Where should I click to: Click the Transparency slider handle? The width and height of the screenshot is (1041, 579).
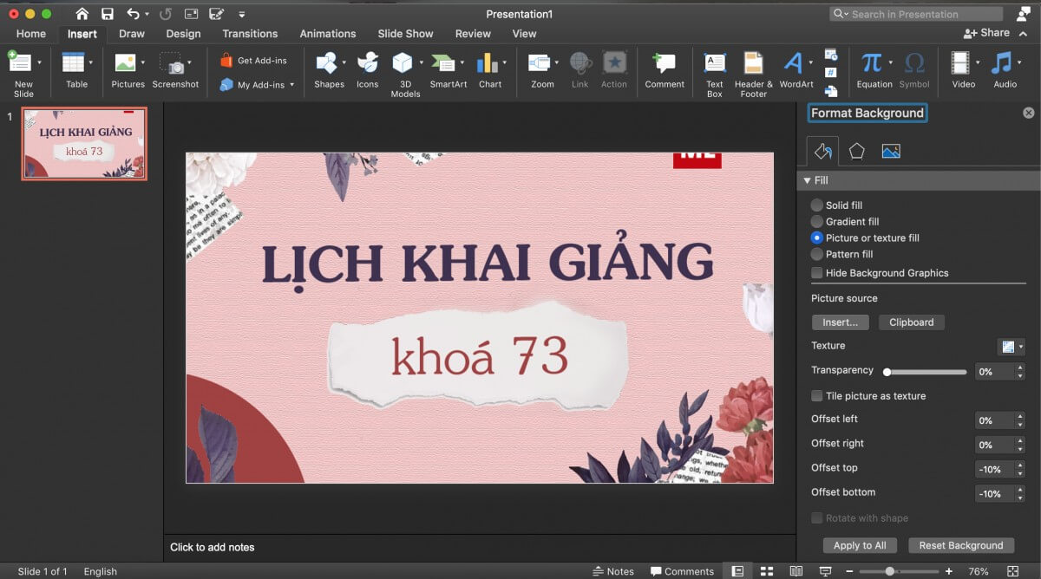click(x=887, y=372)
